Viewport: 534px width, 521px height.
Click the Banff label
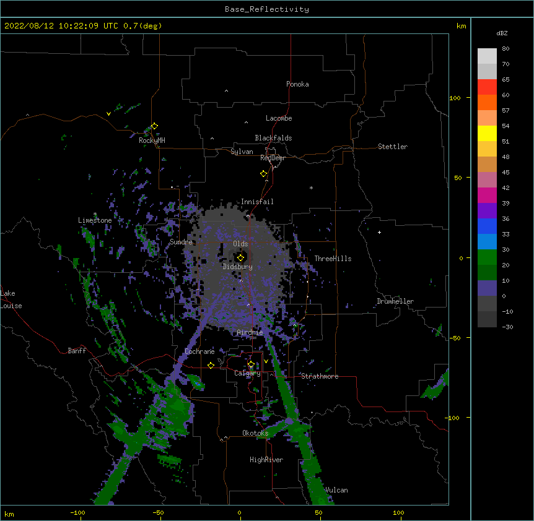(77, 351)
